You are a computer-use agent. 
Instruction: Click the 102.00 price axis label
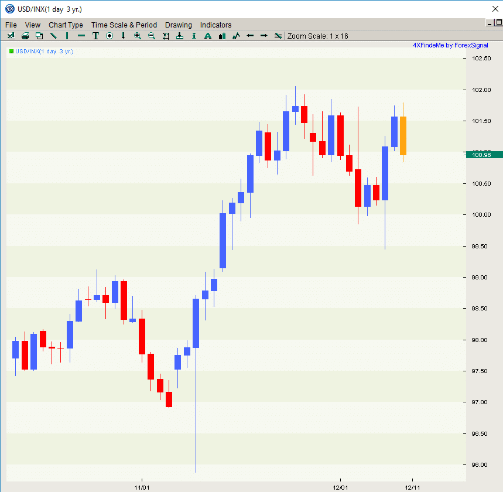[x=481, y=90]
